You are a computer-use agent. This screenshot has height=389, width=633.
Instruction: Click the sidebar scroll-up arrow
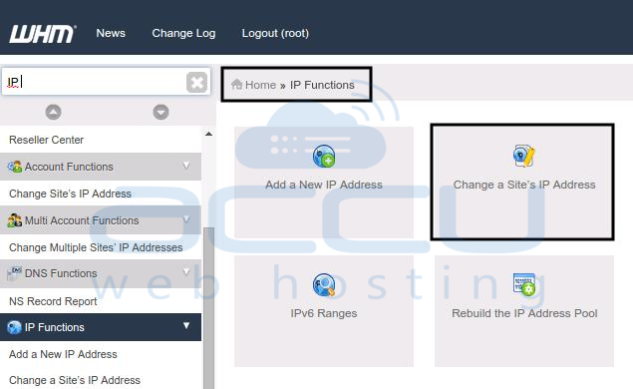pos(208,134)
